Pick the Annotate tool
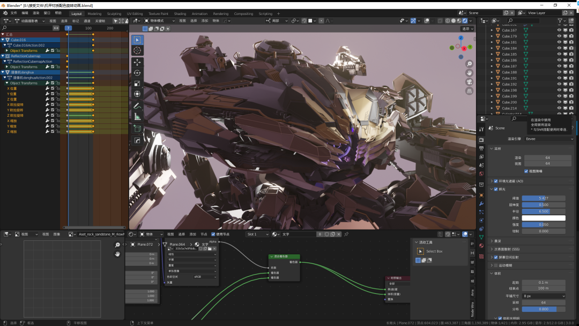The image size is (579, 326). pyautogui.click(x=137, y=106)
